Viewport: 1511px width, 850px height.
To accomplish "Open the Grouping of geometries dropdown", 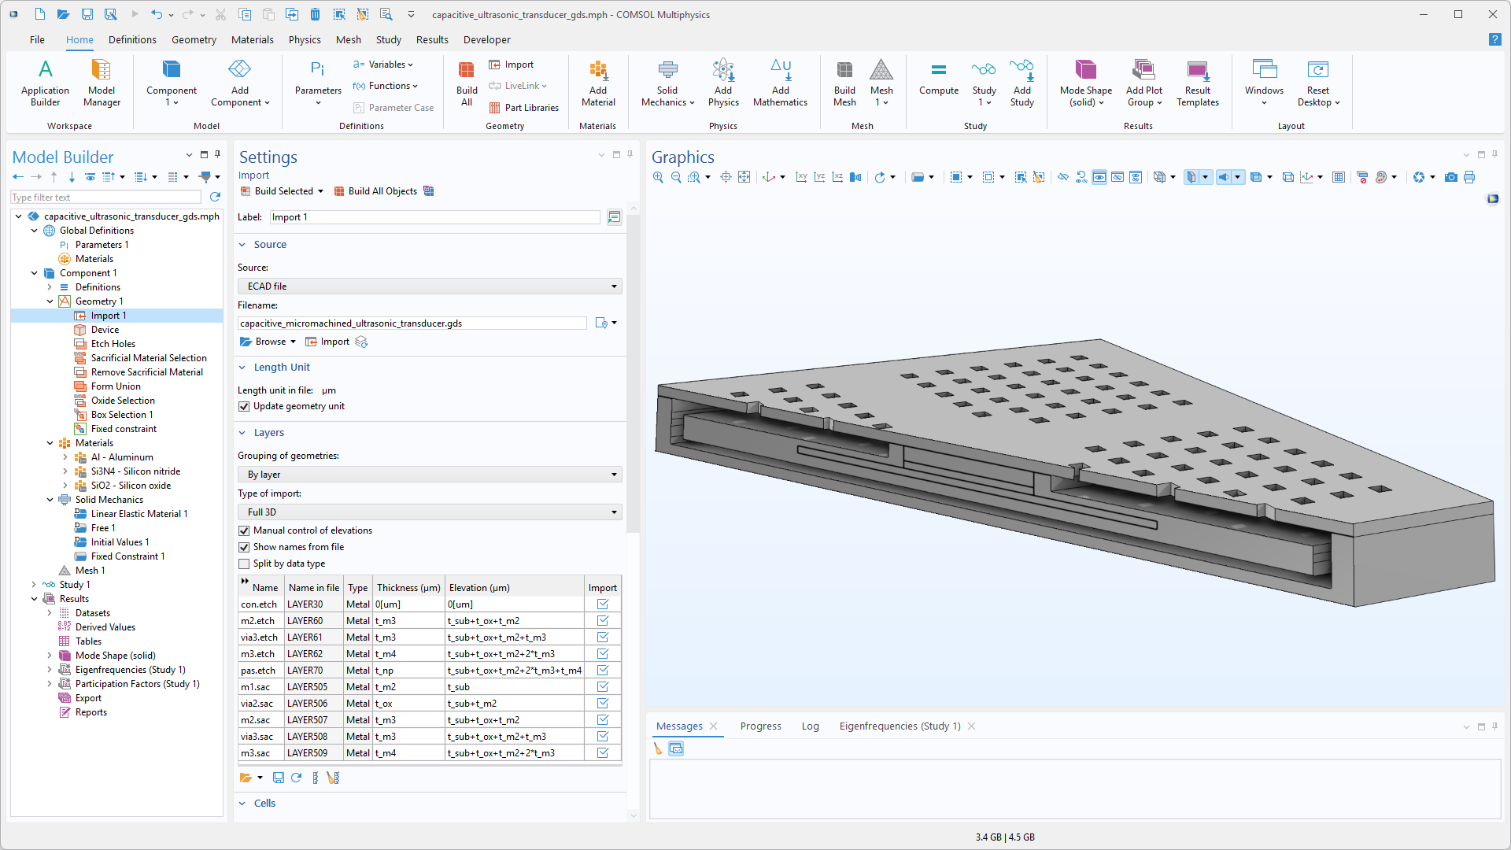I will click(x=430, y=475).
